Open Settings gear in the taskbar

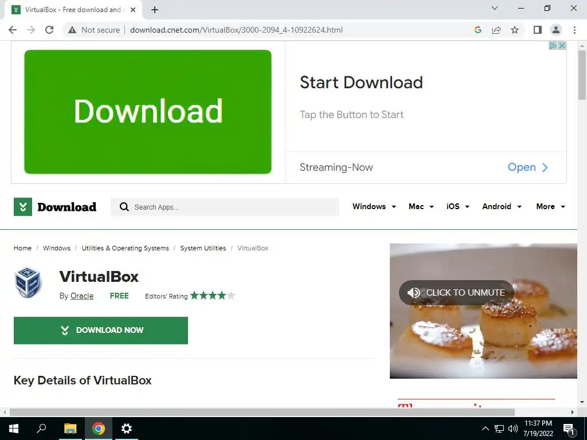127,429
